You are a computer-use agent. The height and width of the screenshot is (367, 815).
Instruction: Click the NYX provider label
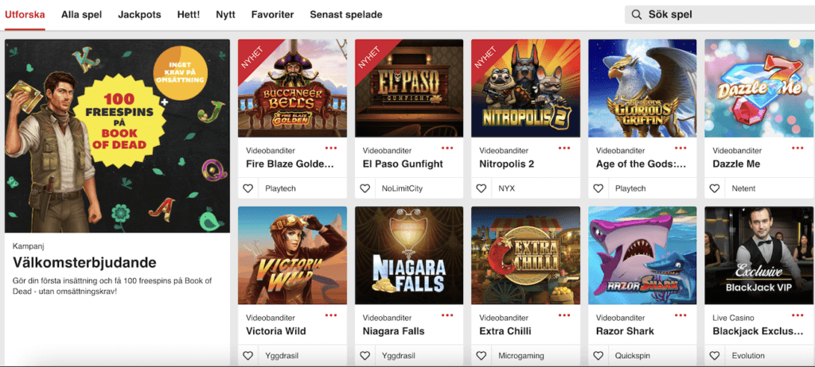pyautogui.click(x=507, y=188)
